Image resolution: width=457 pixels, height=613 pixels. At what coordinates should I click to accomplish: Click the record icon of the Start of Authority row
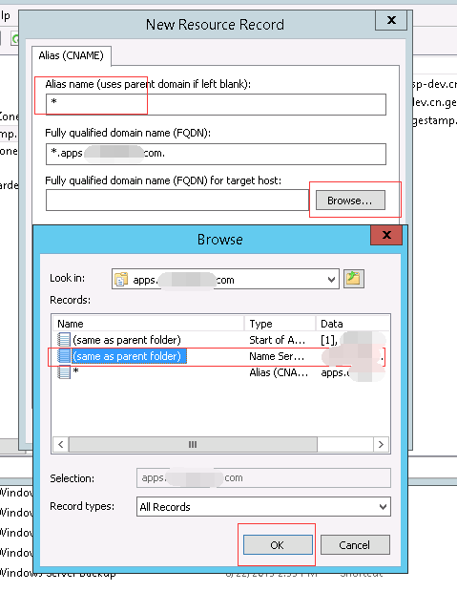point(64,340)
